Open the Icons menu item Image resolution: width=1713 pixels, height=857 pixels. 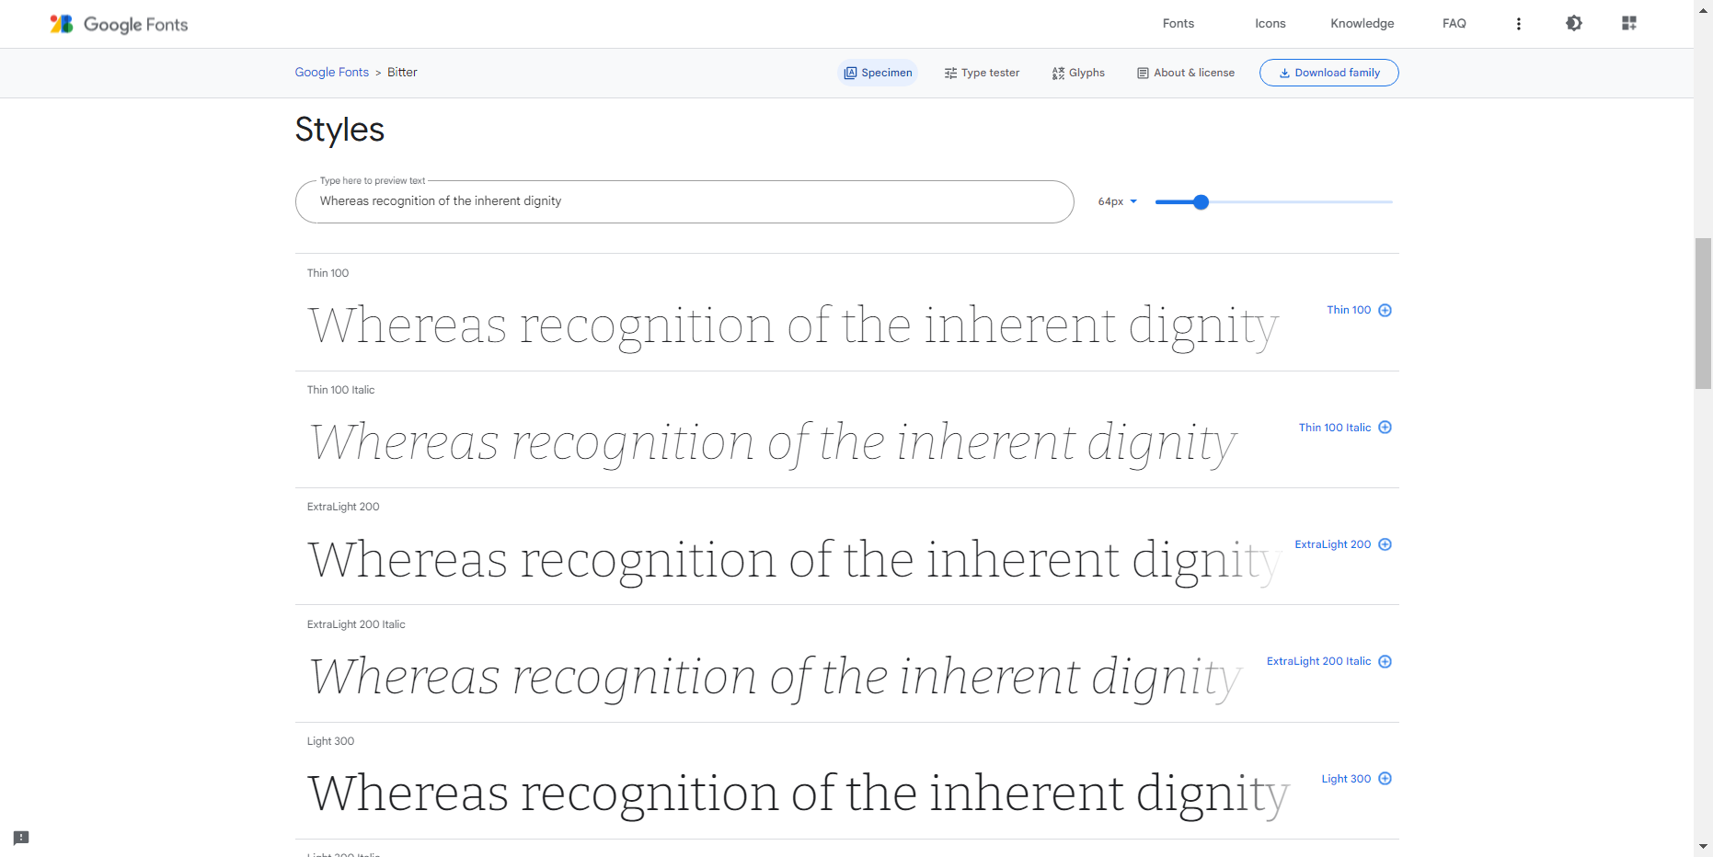coord(1270,24)
